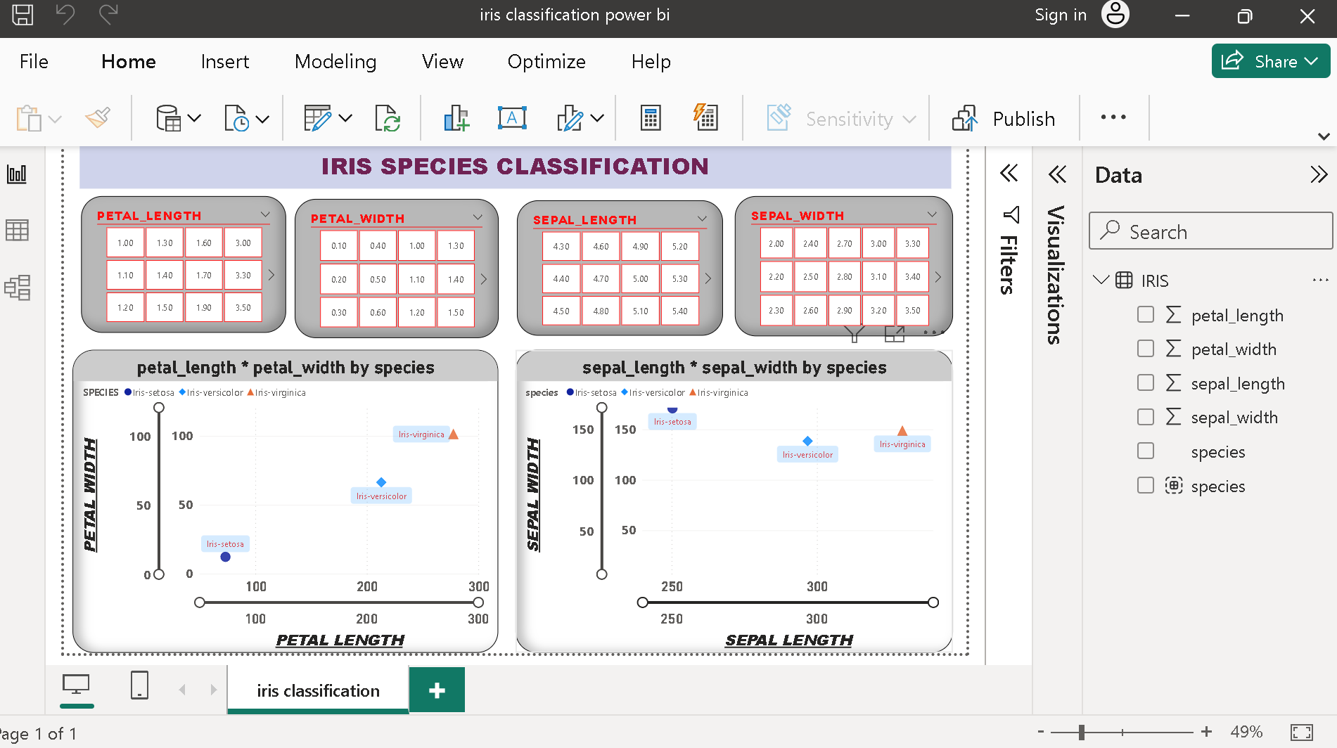Enable the sepal_width field checkbox
Viewport: 1337px width, 748px height.
click(1146, 416)
